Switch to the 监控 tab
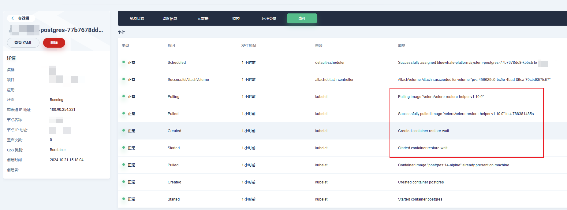Screen dimensions: 567x210 (x=236, y=19)
